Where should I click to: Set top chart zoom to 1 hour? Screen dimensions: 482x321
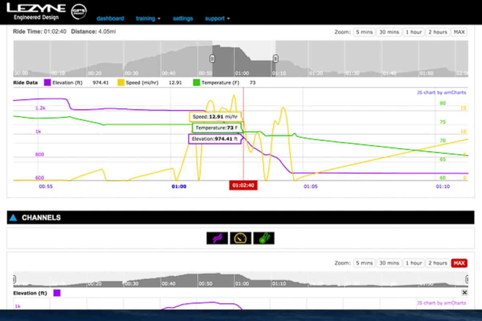coord(413,32)
